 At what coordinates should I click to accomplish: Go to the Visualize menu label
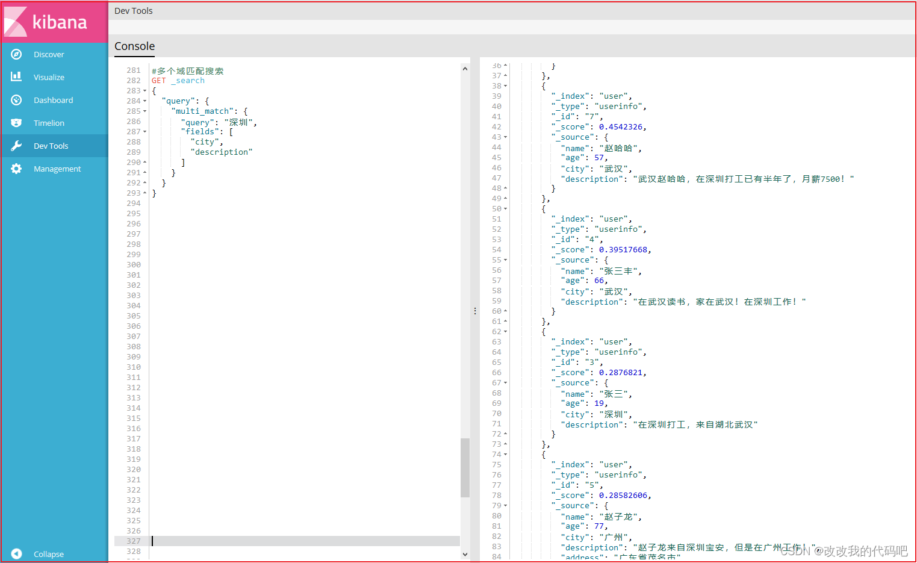pos(49,77)
